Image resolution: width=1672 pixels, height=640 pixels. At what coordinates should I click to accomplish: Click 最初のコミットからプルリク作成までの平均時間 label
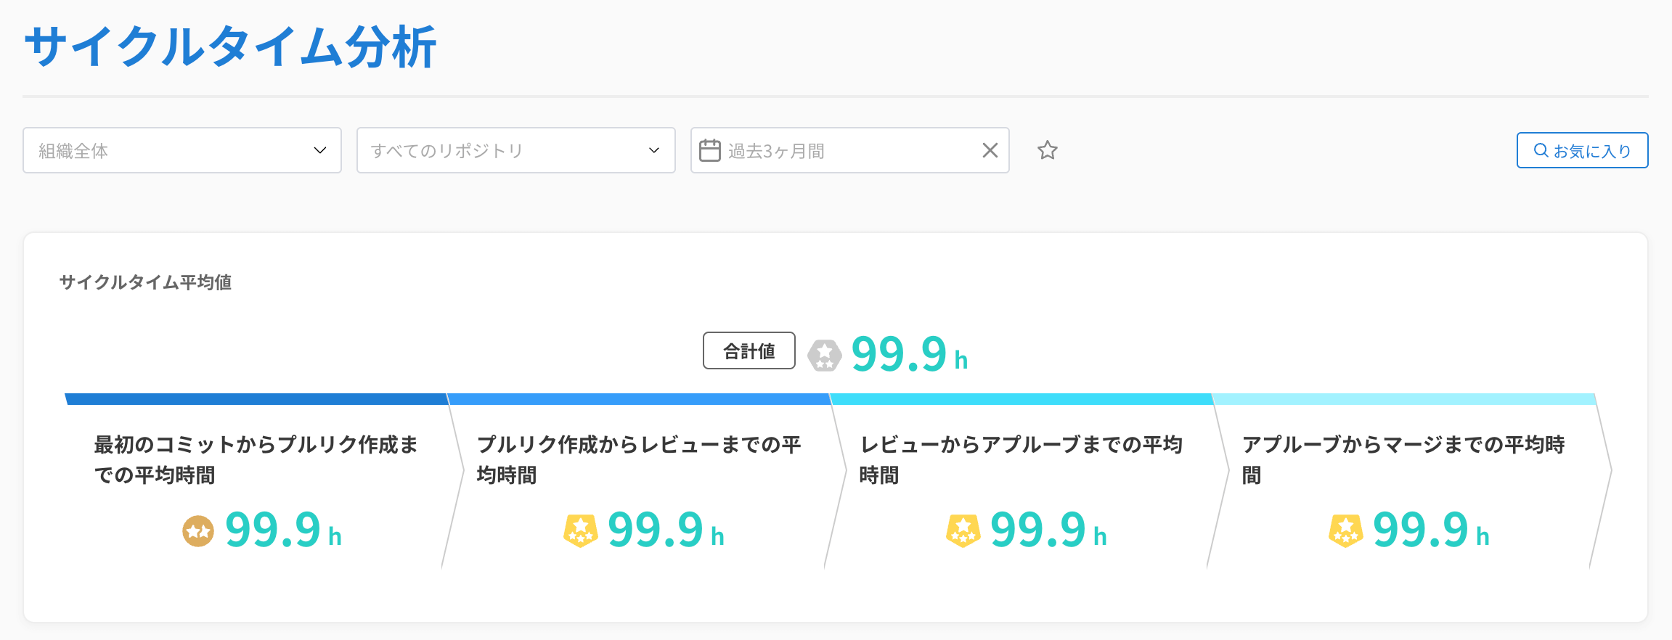coord(256,459)
